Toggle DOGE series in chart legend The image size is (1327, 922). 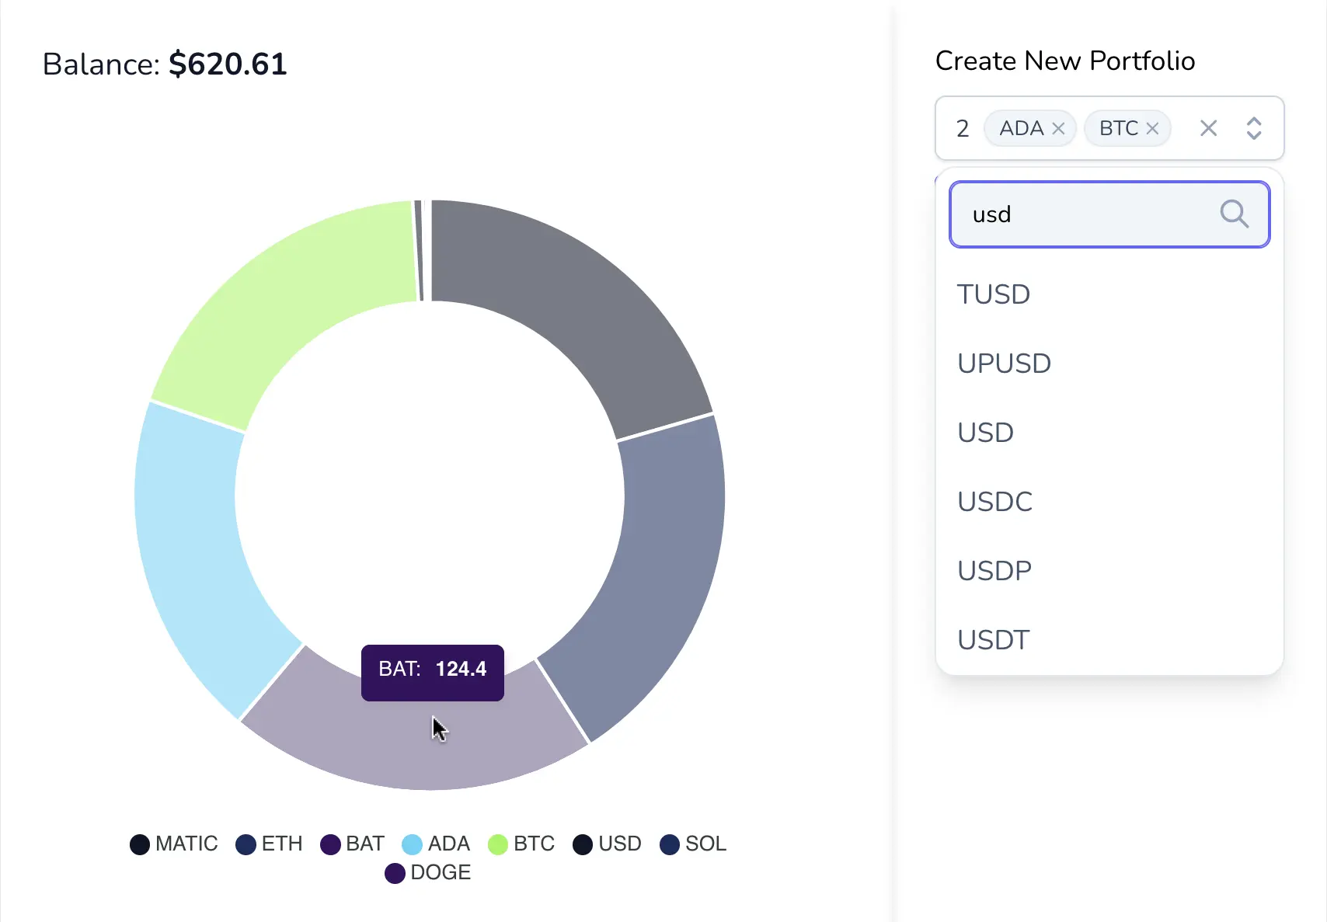pyautogui.click(x=428, y=872)
